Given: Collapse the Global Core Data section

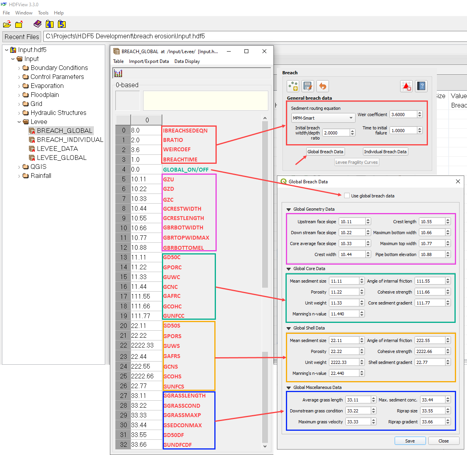Looking at the screenshot, I should coord(289,269).
